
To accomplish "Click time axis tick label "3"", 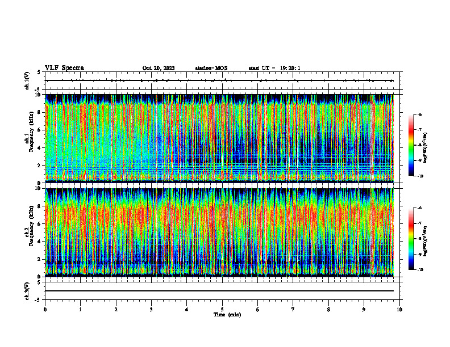I will coord(151,310).
